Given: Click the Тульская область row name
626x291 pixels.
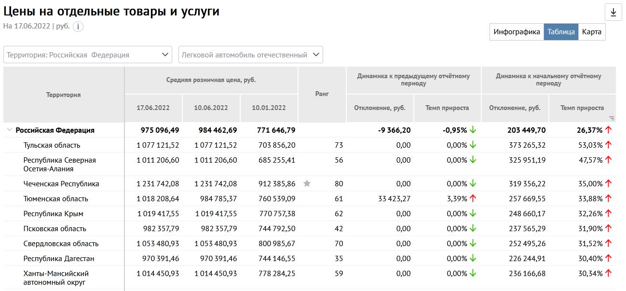Looking at the screenshot, I should (x=52, y=145).
